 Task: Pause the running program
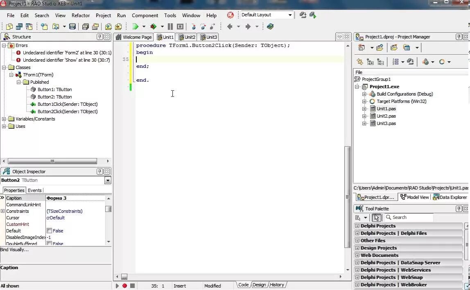click(x=170, y=27)
